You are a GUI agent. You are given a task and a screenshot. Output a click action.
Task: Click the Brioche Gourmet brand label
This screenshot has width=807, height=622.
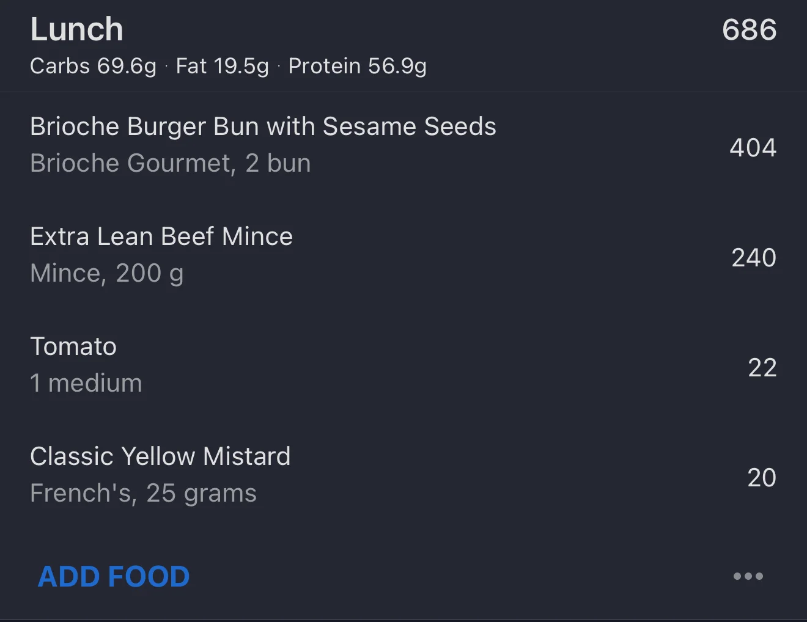[132, 163]
